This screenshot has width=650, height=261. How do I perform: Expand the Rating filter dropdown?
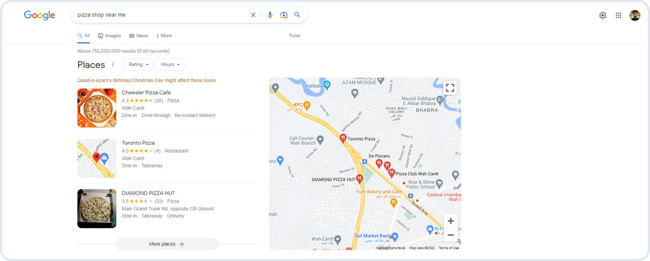(x=138, y=65)
